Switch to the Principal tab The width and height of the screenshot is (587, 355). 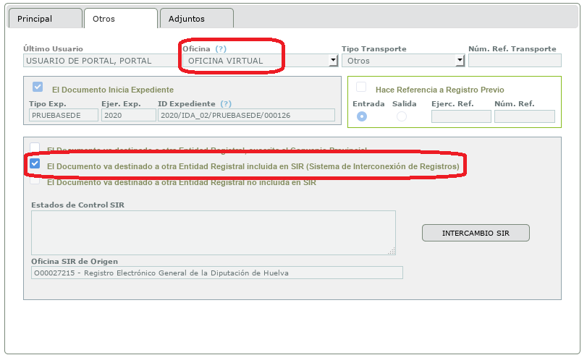(45, 18)
